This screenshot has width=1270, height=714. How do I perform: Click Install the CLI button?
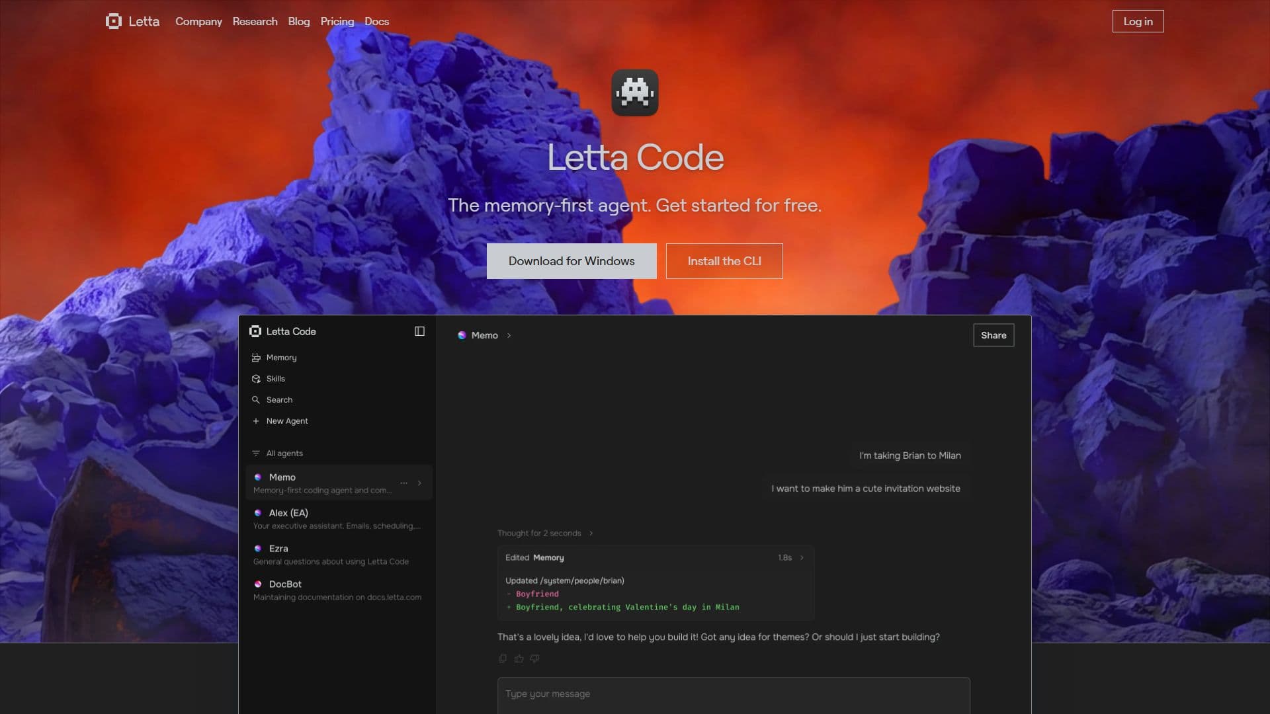(x=724, y=261)
